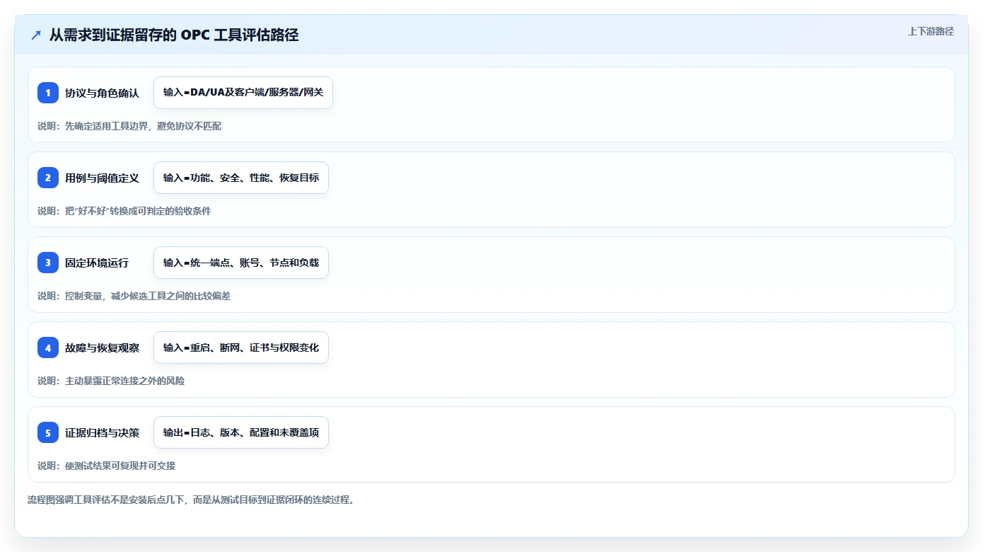Screen dimensions: 983x552
Task: Click step title 协议与角色确认
Action: tap(103, 93)
